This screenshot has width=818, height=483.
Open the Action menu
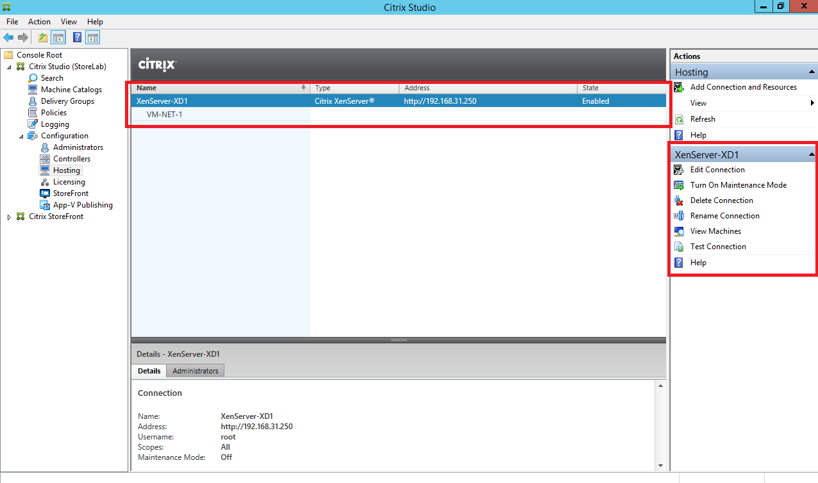39,22
